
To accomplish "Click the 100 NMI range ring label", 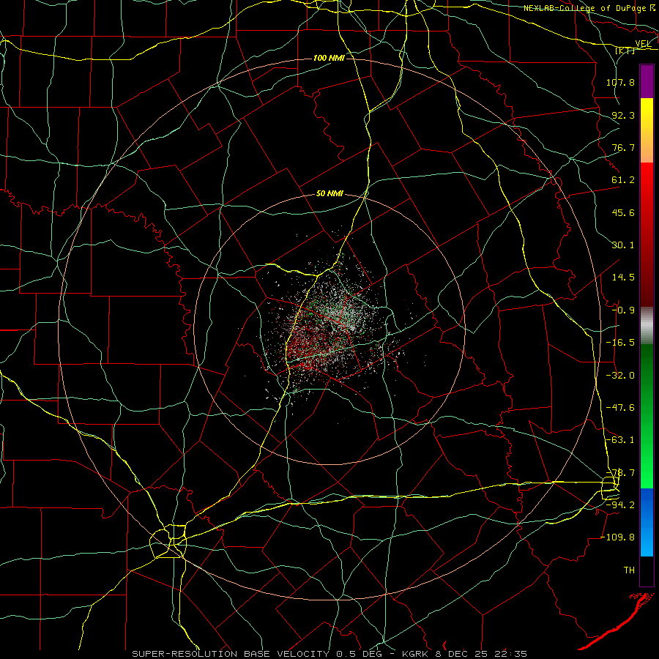I will point(329,58).
